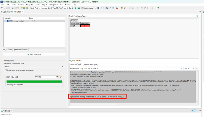Image resolution: width=204 pixels, height=117 pixels.
Task: Click the Start Validation button
Action: (34, 54)
